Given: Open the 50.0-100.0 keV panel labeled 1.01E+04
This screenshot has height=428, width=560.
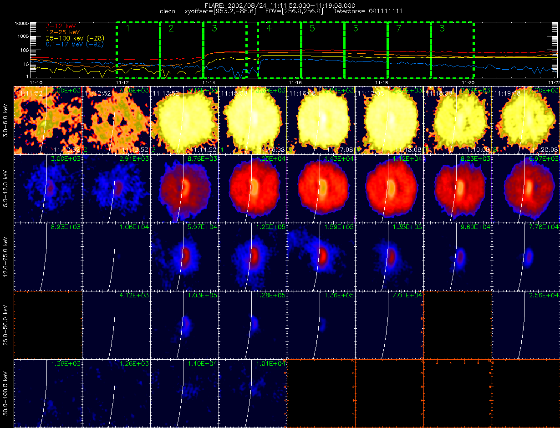Looking at the screenshot, I should click(x=253, y=393).
